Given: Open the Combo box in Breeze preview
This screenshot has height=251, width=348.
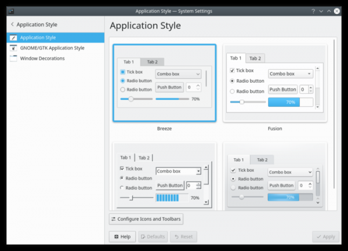Looking at the screenshot, I should (x=178, y=74).
